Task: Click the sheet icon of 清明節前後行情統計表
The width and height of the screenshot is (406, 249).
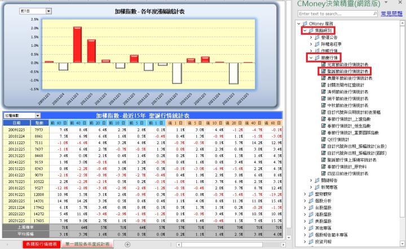Action: click(324, 92)
